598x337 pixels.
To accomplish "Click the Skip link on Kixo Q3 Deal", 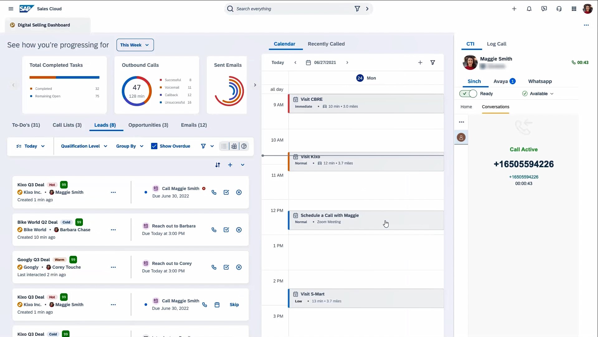I will pyautogui.click(x=234, y=305).
